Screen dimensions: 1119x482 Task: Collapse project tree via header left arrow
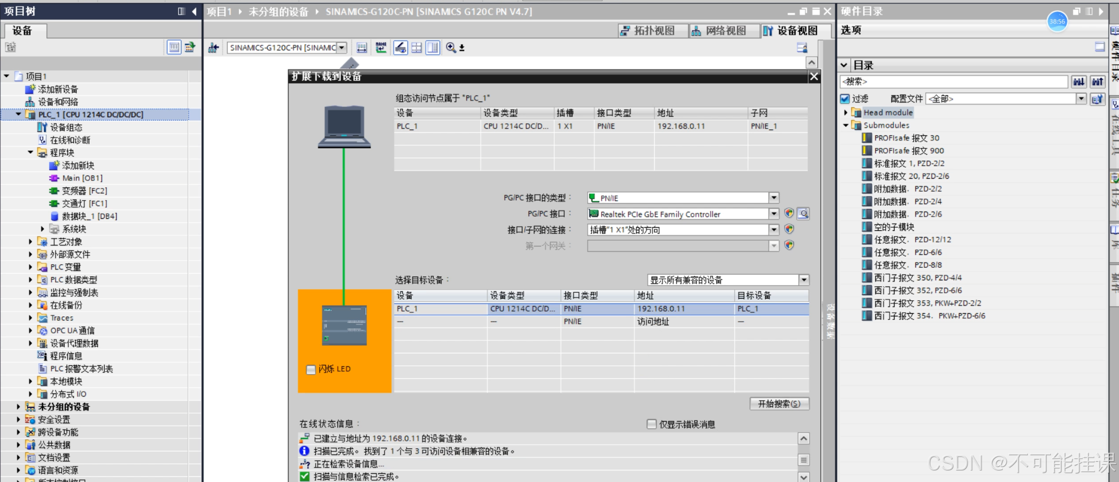point(194,11)
